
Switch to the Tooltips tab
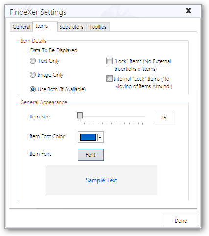[x=97, y=27]
